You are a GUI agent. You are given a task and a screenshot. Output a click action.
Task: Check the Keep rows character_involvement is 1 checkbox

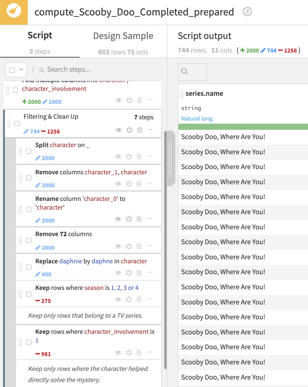click(29, 342)
